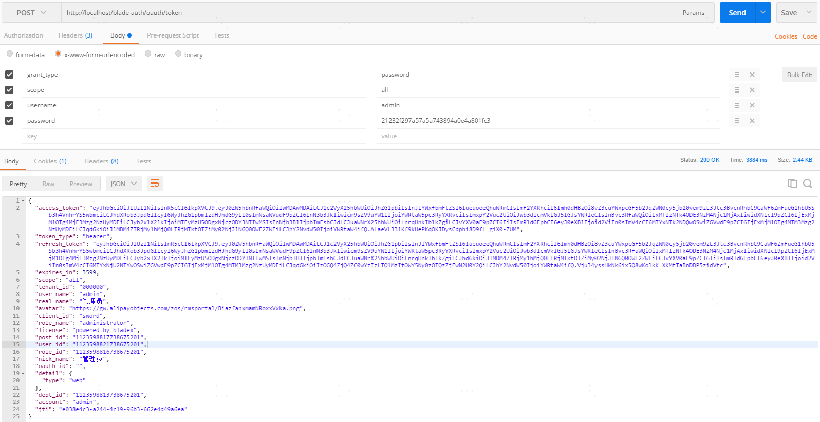Image resolution: width=820 pixels, height=422 pixels.
Task: Open the Cookies link
Action: 786,36
